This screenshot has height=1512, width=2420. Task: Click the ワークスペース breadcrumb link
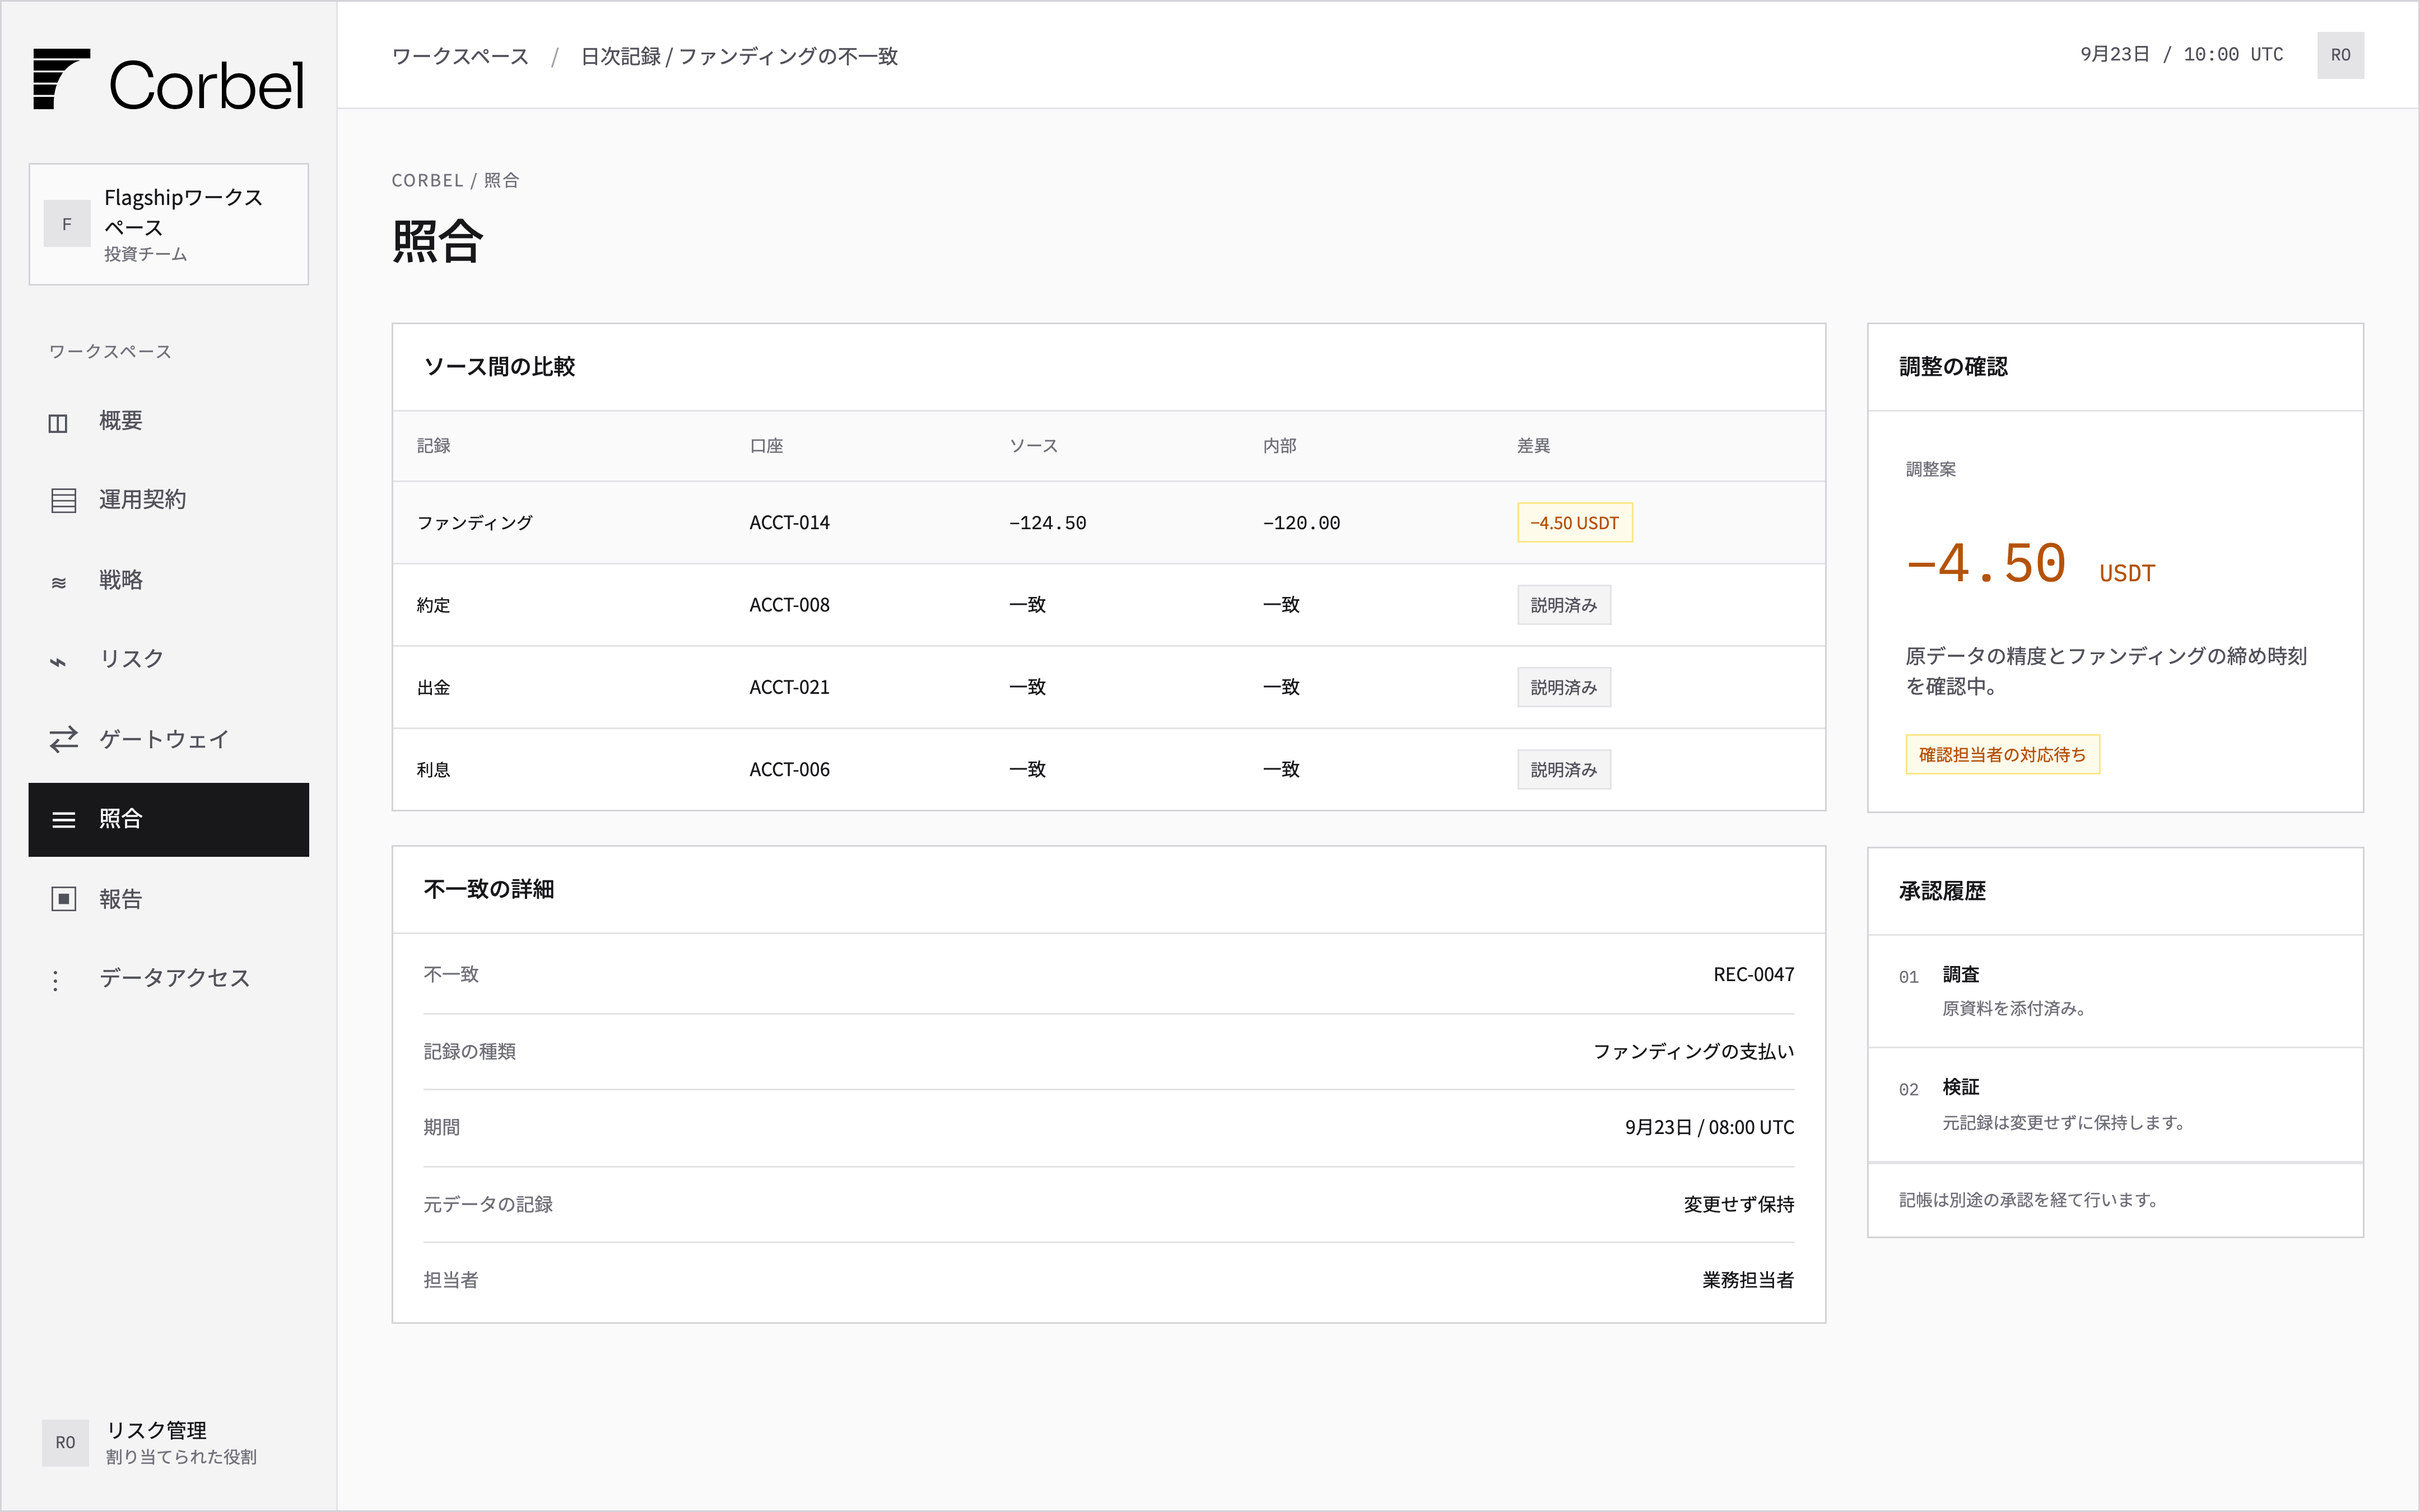click(x=460, y=56)
